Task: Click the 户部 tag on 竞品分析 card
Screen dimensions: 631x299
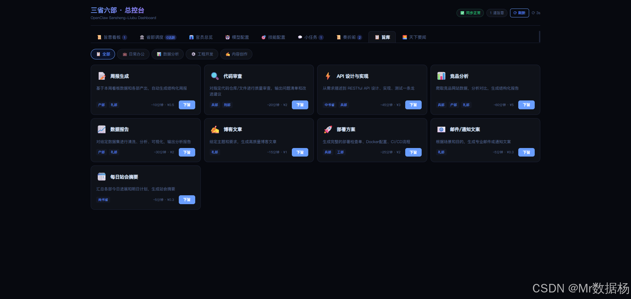Action: [x=454, y=105]
